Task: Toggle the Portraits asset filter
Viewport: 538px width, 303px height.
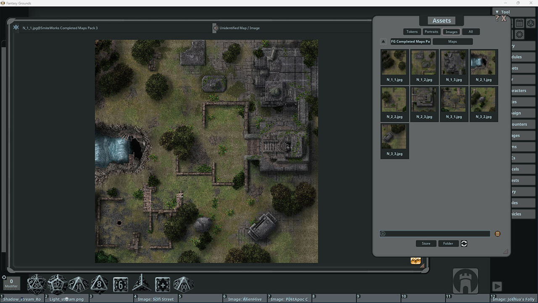Action: pos(432,32)
